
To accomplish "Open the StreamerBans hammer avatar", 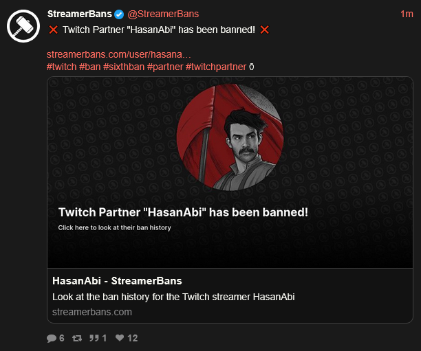I will click(23, 27).
